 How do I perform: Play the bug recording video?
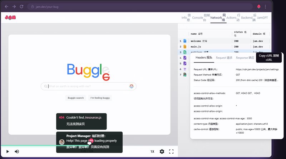coord(8,151)
